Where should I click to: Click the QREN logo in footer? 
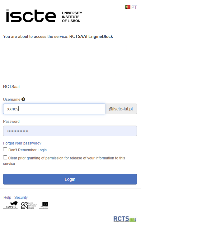pos(29,205)
